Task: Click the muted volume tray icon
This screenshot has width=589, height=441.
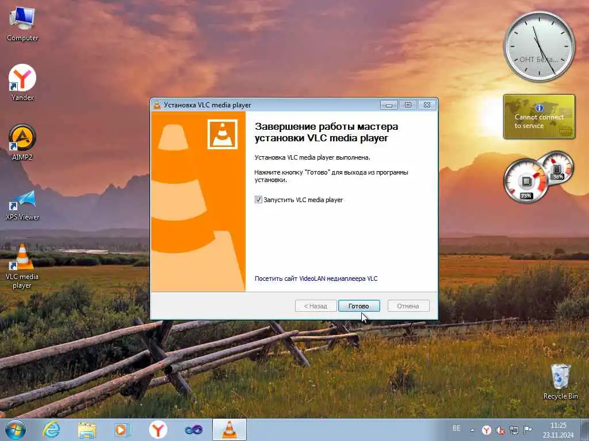Action: [x=500, y=430]
